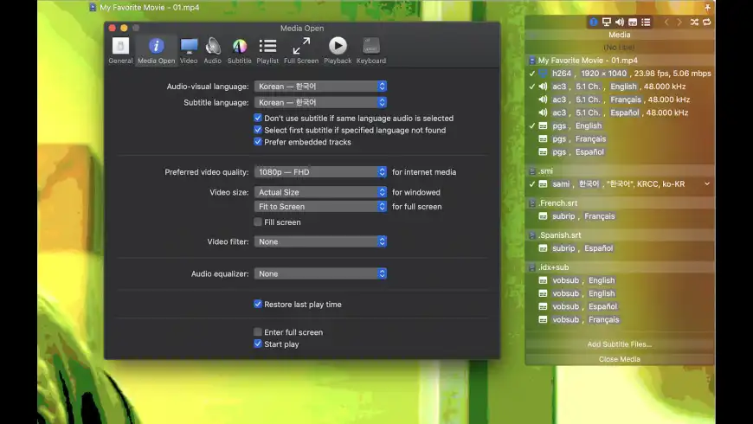Select the vobsub Español subtitle track
The image size is (753, 424).
click(620, 306)
